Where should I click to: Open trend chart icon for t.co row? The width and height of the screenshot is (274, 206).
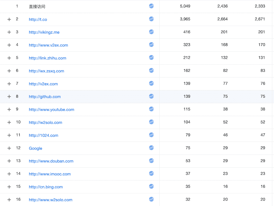(151, 19)
